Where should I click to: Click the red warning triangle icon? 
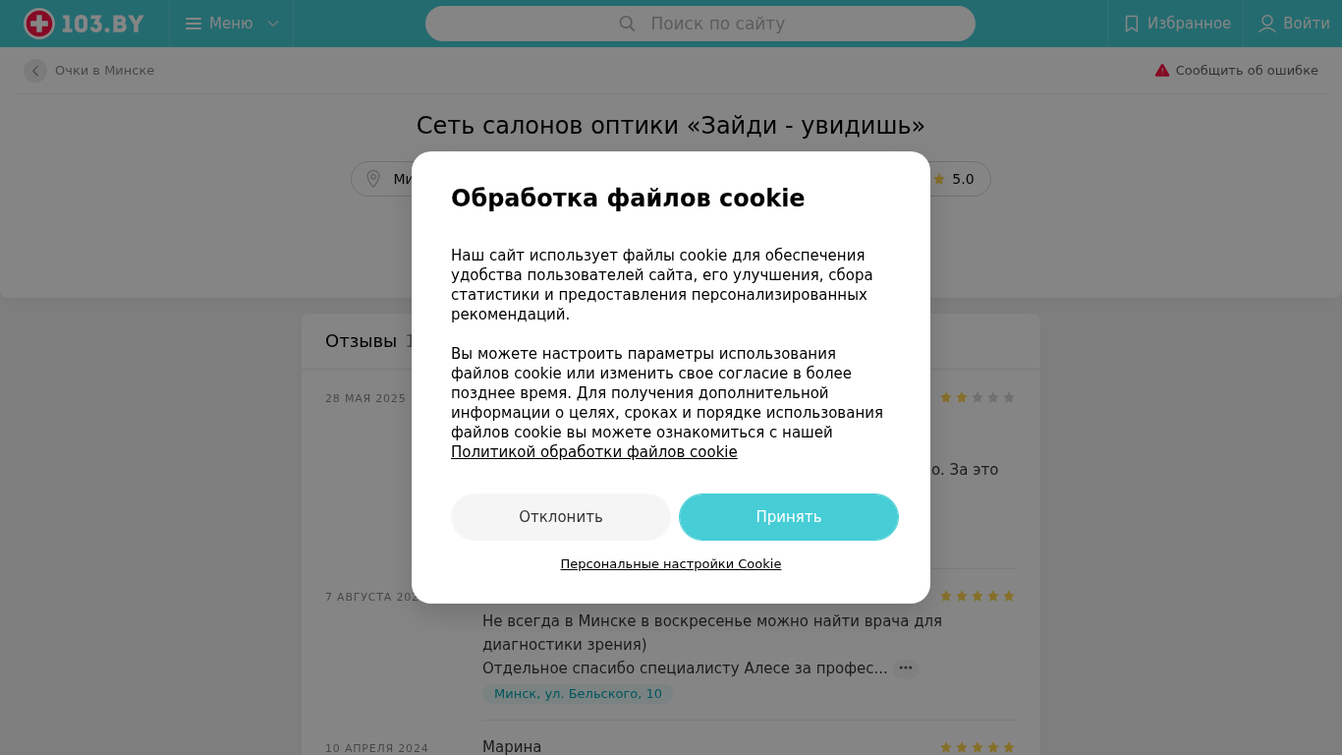(1162, 71)
